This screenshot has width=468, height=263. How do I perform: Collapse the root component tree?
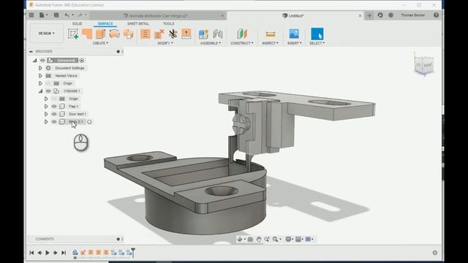click(x=35, y=61)
